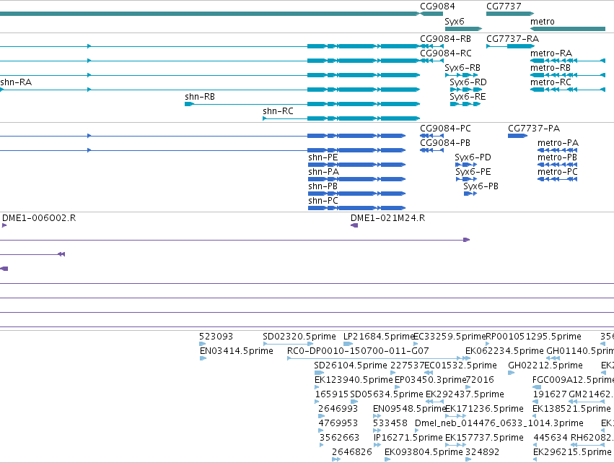Select protein CG9084-PC
This screenshot has width=614, height=463.
(x=431, y=136)
